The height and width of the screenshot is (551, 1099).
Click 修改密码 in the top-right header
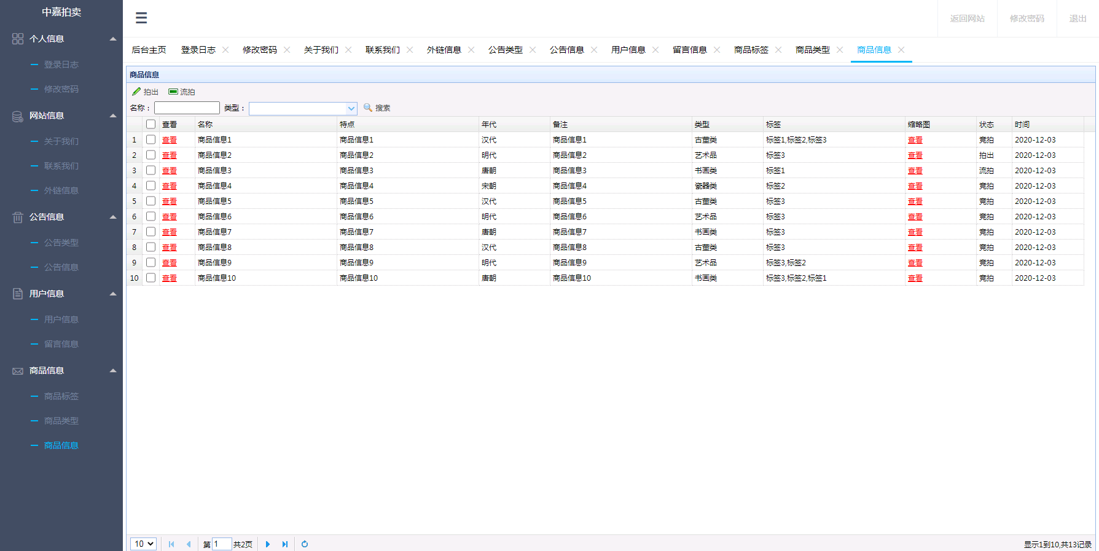click(1027, 18)
